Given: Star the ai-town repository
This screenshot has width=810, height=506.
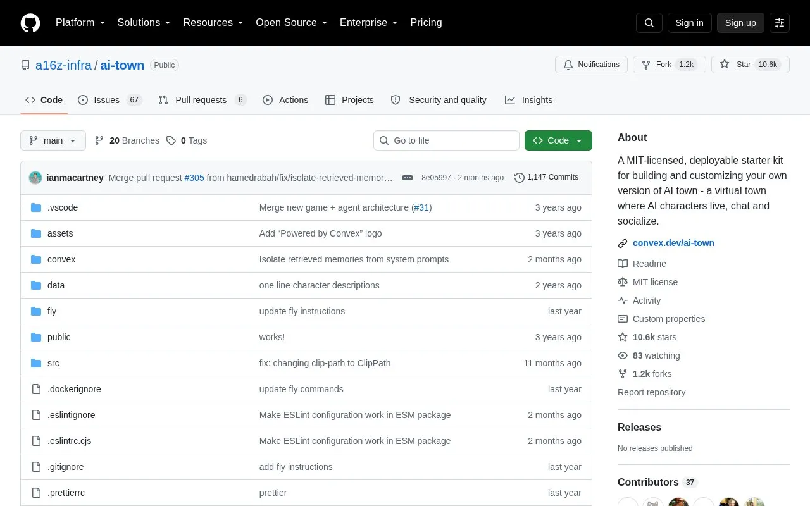Looking at the screenshot, I should tap(751, 65).
